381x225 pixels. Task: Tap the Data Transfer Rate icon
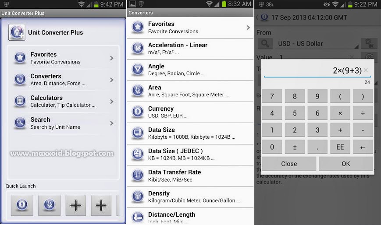[x=138, y=175]
